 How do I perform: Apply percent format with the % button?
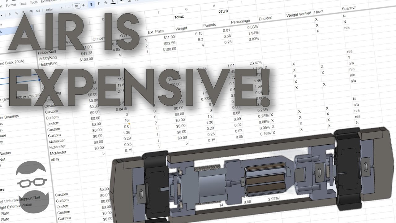pyautogui.click(x=17, y=13)
